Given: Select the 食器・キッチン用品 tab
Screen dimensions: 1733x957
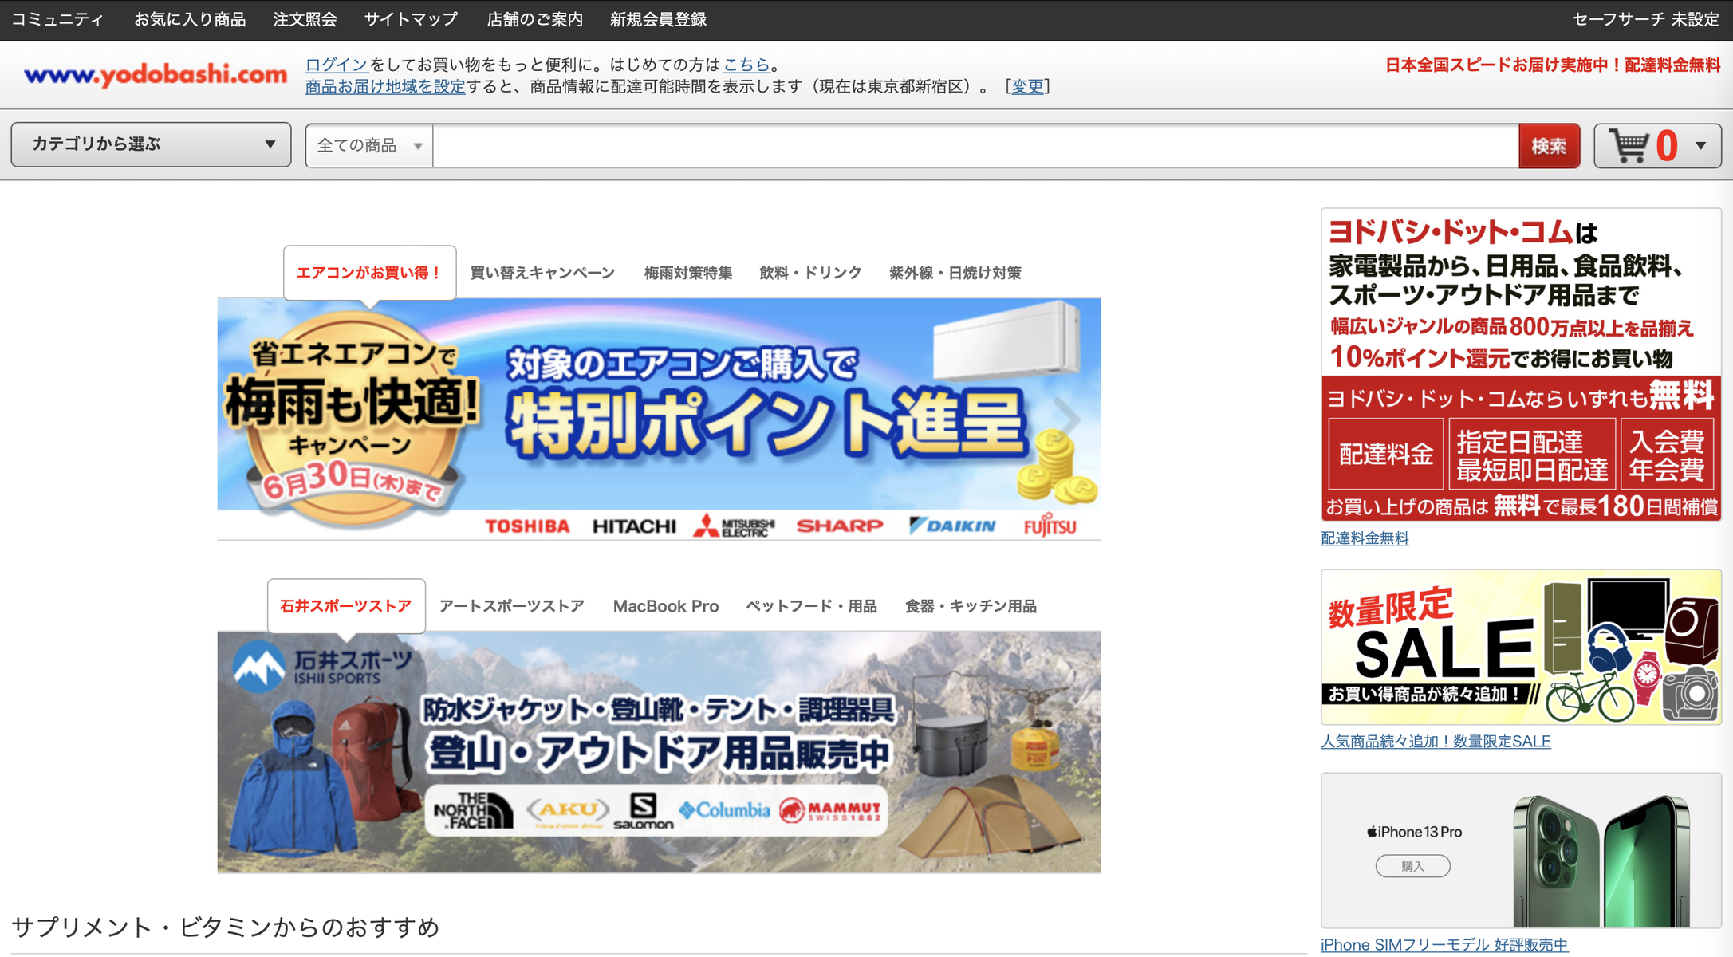Looking at the screenshot, I should tap(971, 606).
